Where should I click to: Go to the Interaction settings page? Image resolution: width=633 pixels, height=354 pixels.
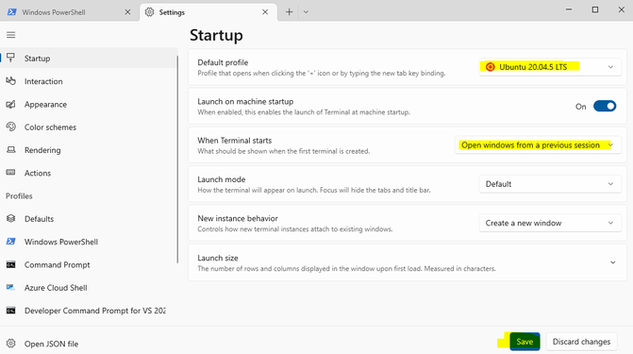click(89, 81)
